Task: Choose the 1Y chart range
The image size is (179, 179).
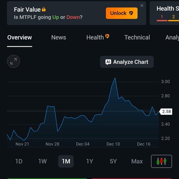Action: 90,161
